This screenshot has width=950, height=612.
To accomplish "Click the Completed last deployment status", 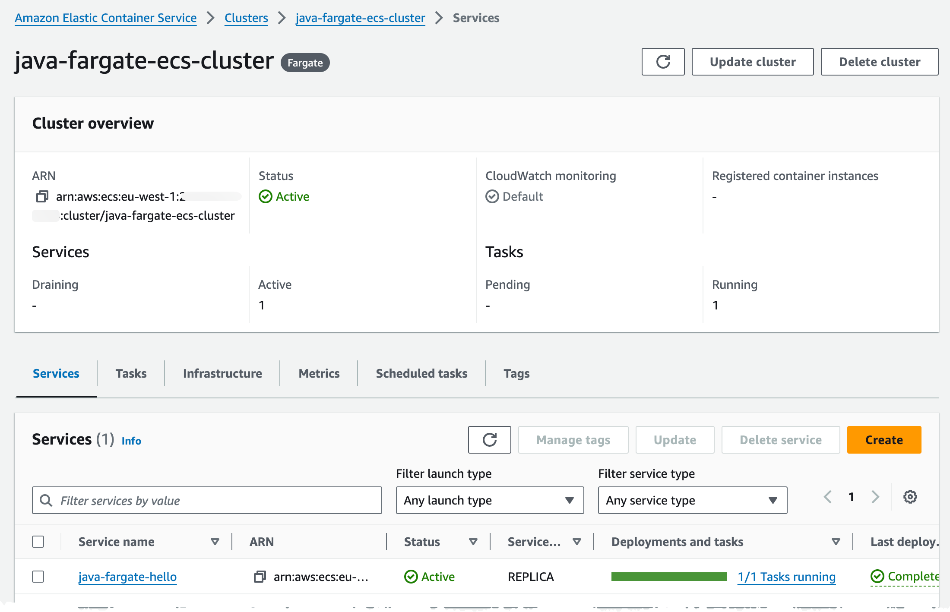I will pos(905,576).
